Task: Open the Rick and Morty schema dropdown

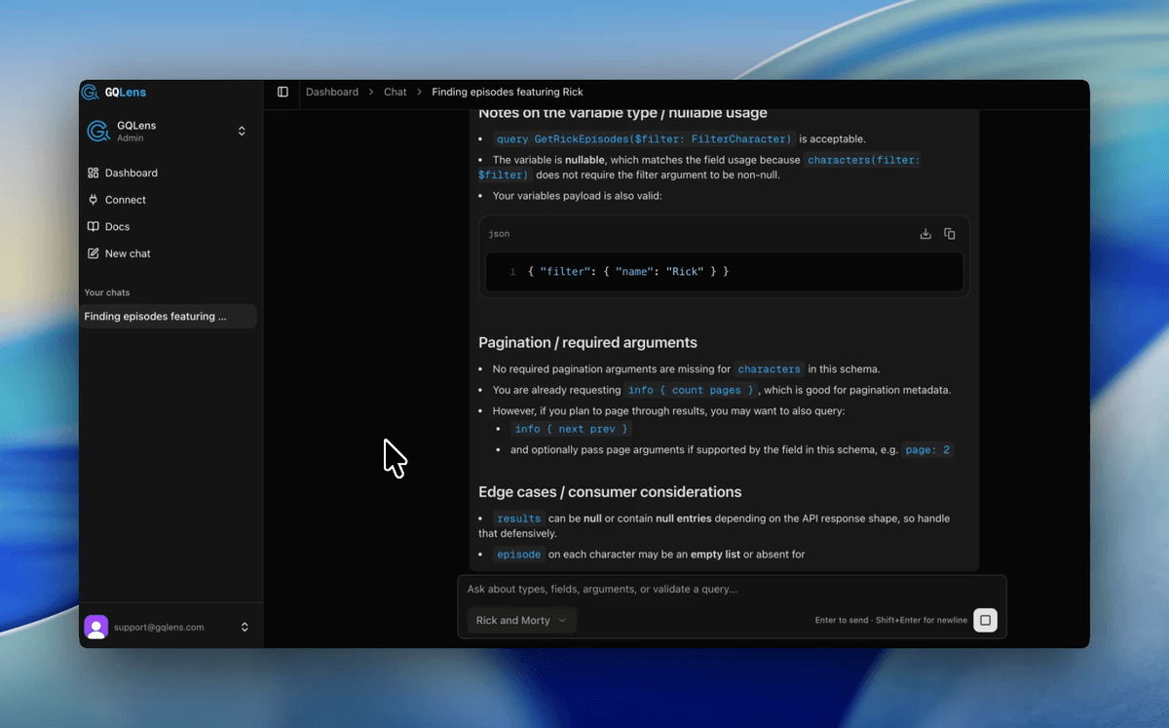Action: (521, 620)
